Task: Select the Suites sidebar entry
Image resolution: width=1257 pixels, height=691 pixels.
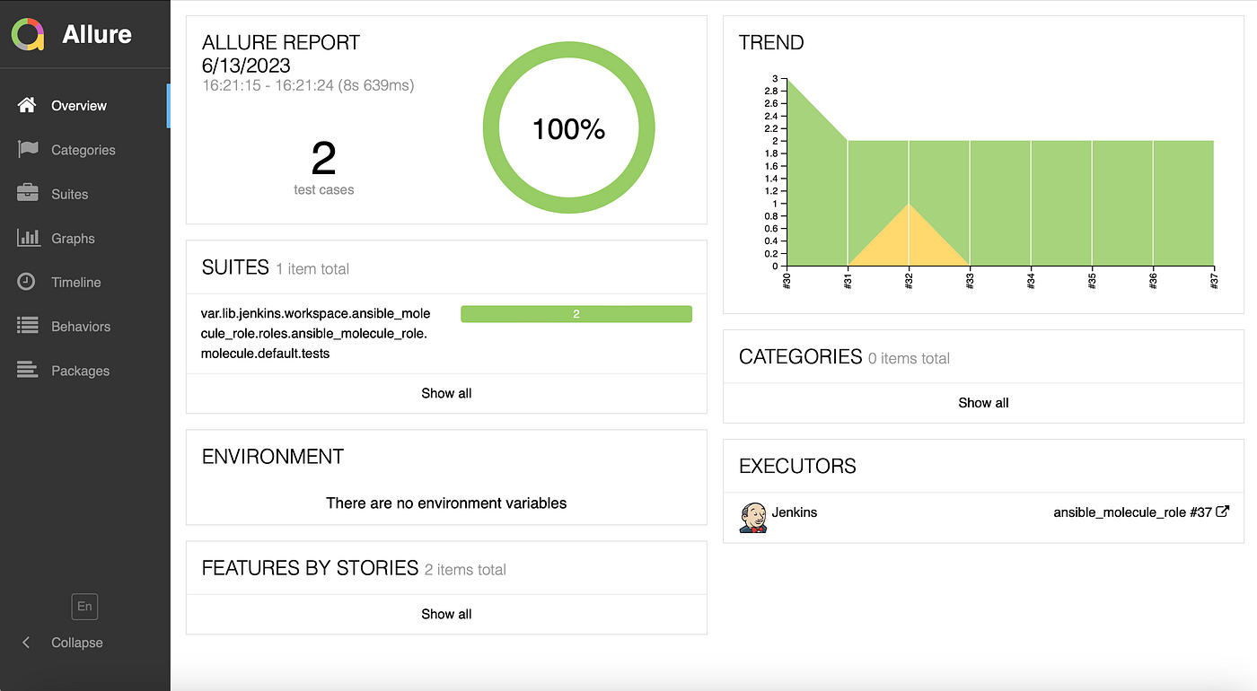Action: point(70,193)
